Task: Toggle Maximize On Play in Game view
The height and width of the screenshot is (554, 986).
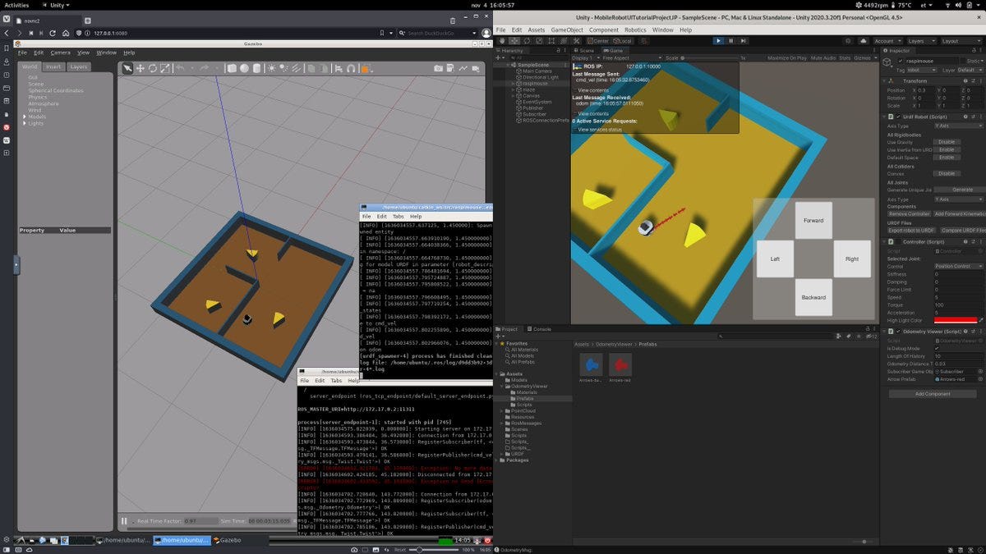Action: (x=789, y=57)
